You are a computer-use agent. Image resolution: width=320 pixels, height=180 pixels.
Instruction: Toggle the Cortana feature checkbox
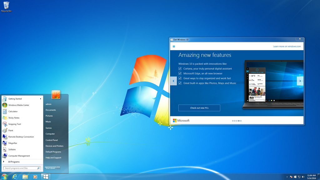(x=180, y=69)
